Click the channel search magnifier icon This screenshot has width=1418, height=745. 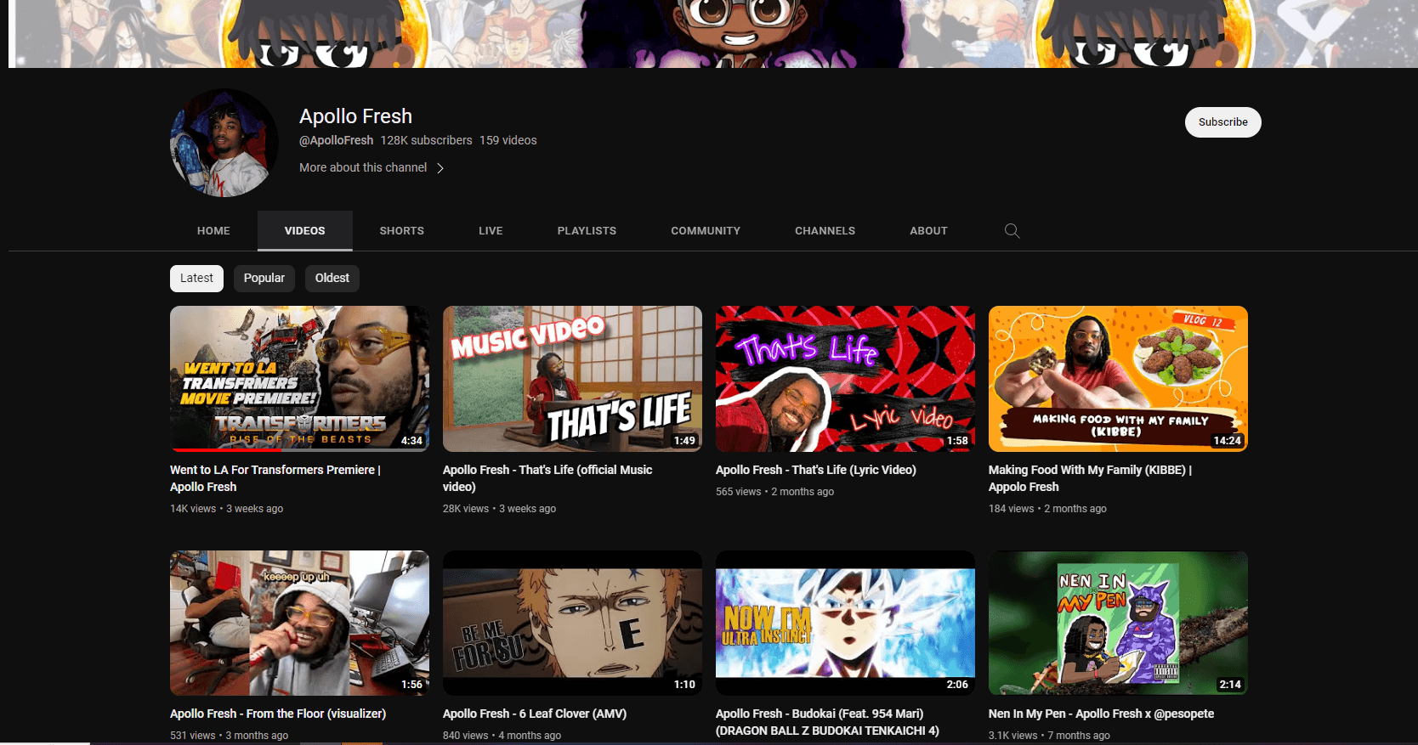coord(1012,231)
